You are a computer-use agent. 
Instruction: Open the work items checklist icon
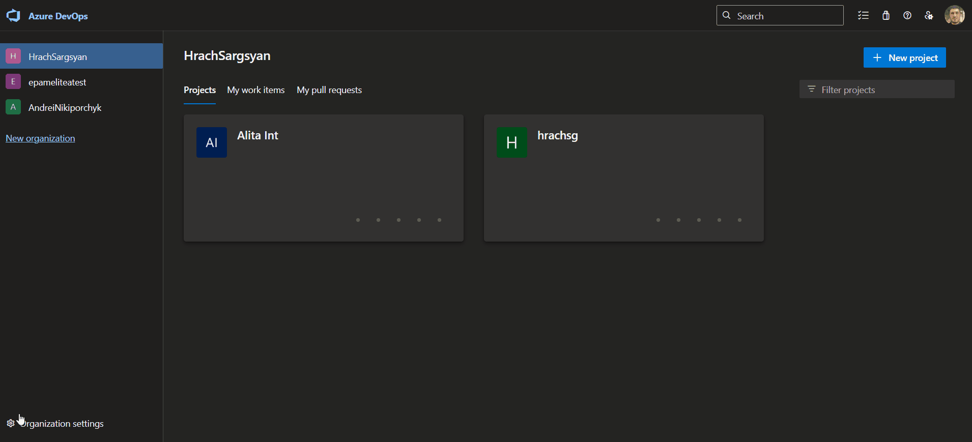point(863,16)
